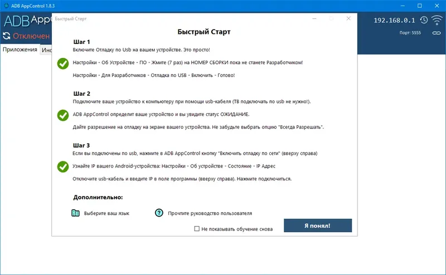Open 'Прочтите руководство пользователя' link

pyautogui.click(x=210, y=213)
